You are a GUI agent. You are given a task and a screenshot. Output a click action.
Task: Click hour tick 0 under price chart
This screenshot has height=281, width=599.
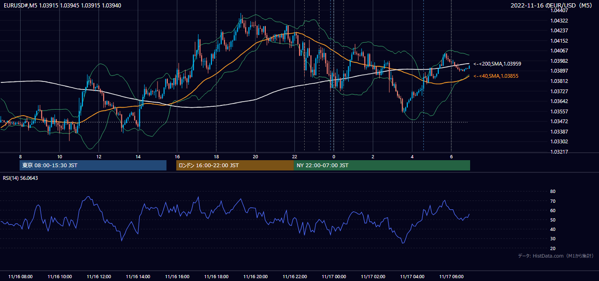(x=334, y=156)
